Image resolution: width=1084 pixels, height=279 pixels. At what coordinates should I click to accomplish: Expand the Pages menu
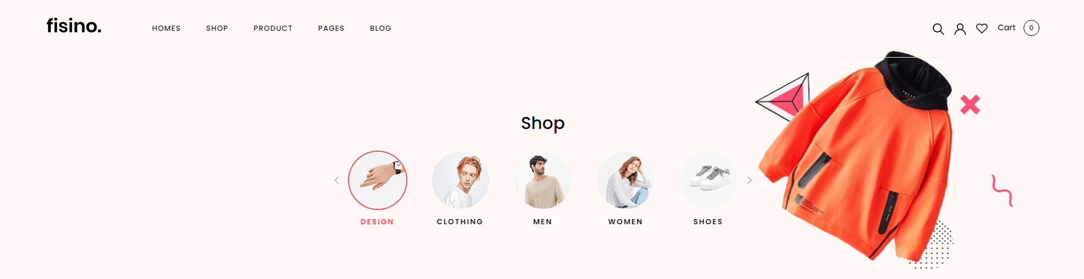click(331, 29)
